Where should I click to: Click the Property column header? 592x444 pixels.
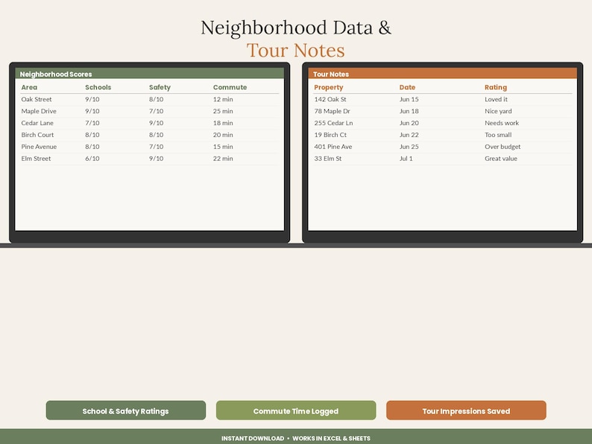click(329, 87)
